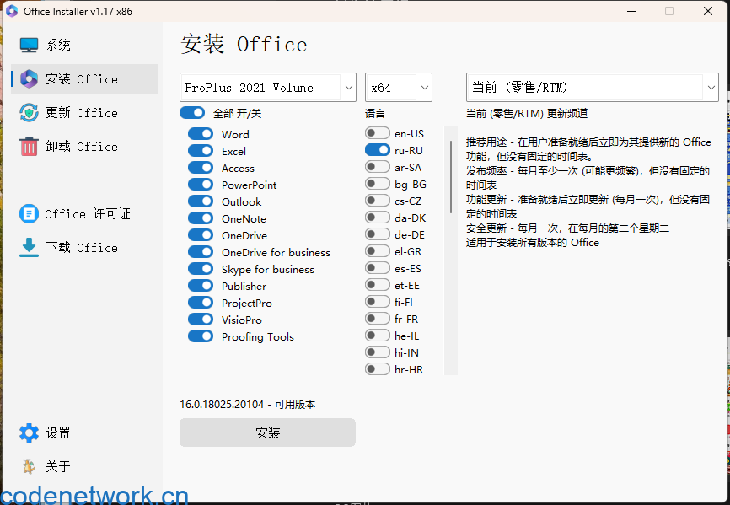Go to the 卸载 Office page
The height and width of the screenshot is (505, 730).
[x=85, y=146]
